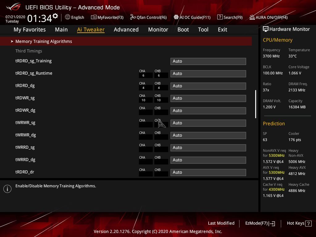This screenshot has height=237, width=316.
Task: Select the tRDRD_dr Auto field
Action: [208, 172]
